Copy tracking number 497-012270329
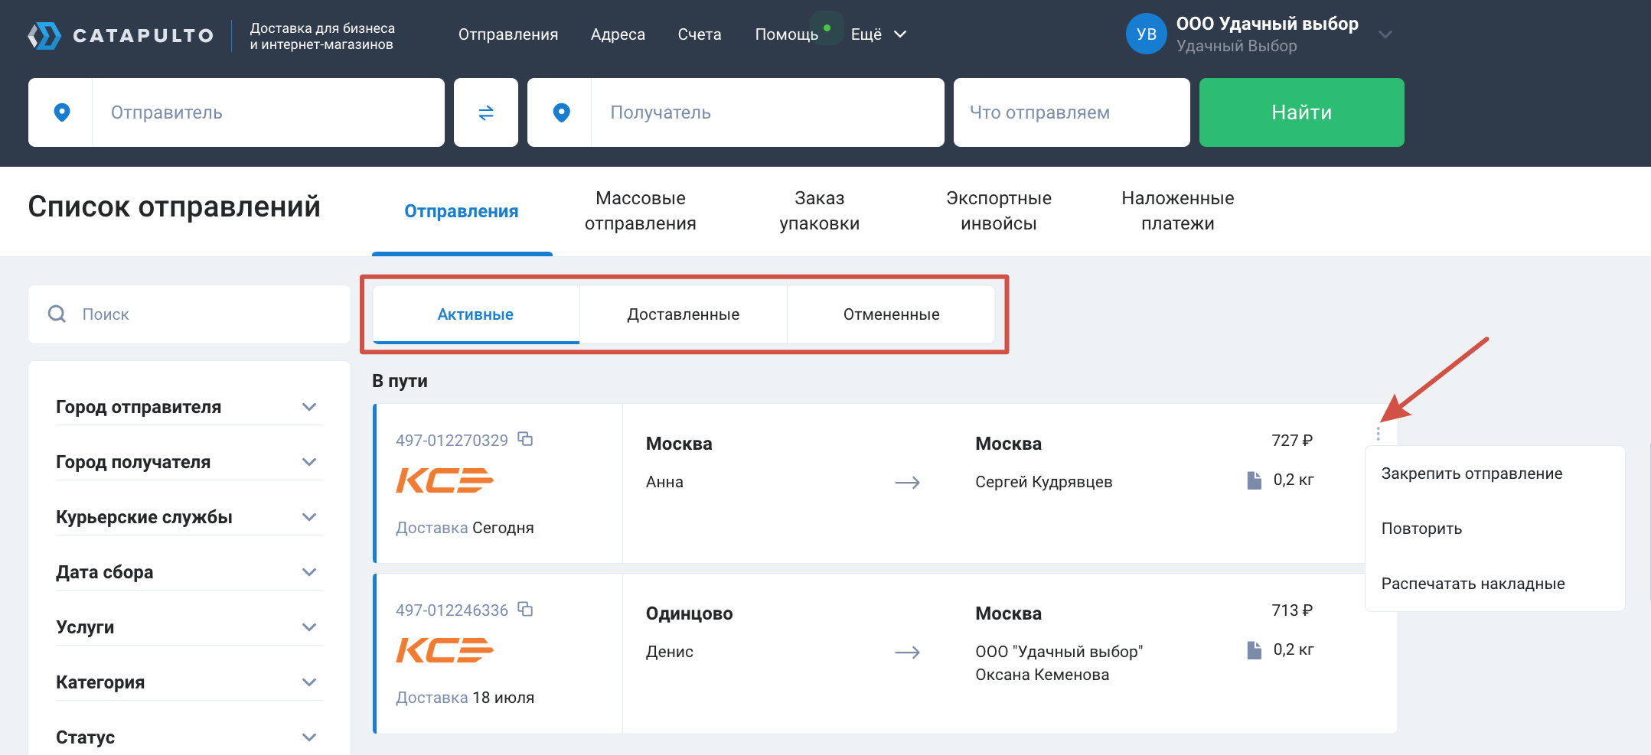 click(x=525, y=439)
